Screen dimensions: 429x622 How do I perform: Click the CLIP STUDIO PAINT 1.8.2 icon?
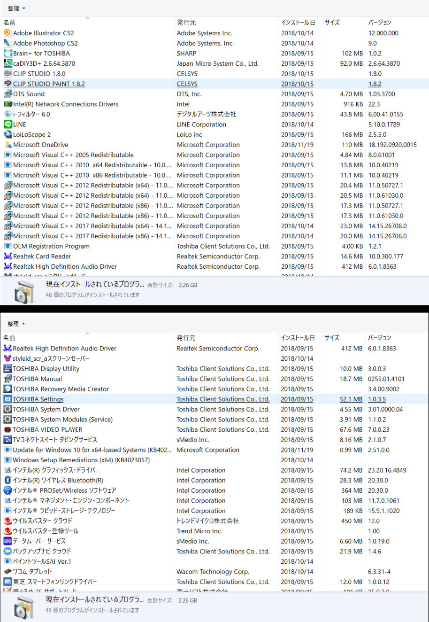[8, 84]
